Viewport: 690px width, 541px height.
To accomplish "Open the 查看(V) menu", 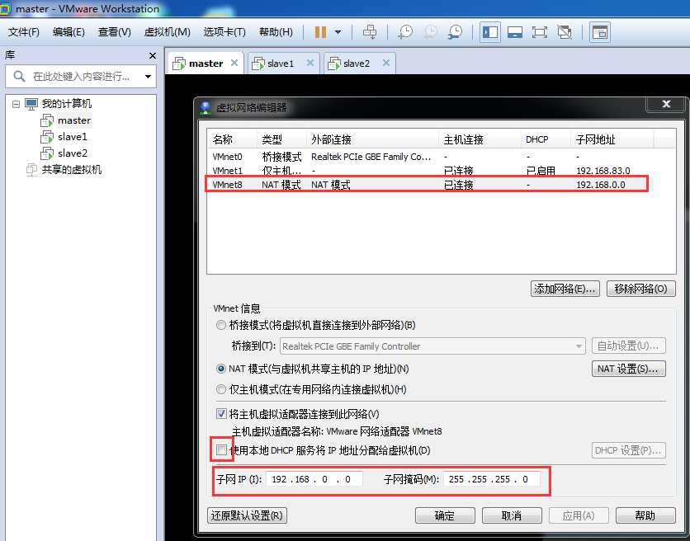I will [115, 32].
